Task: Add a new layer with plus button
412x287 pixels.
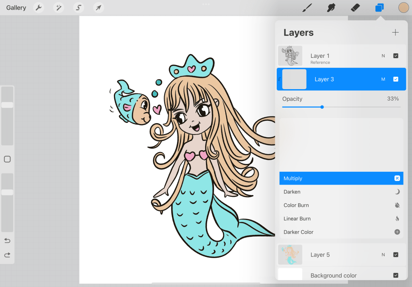Action: [395, 33]
